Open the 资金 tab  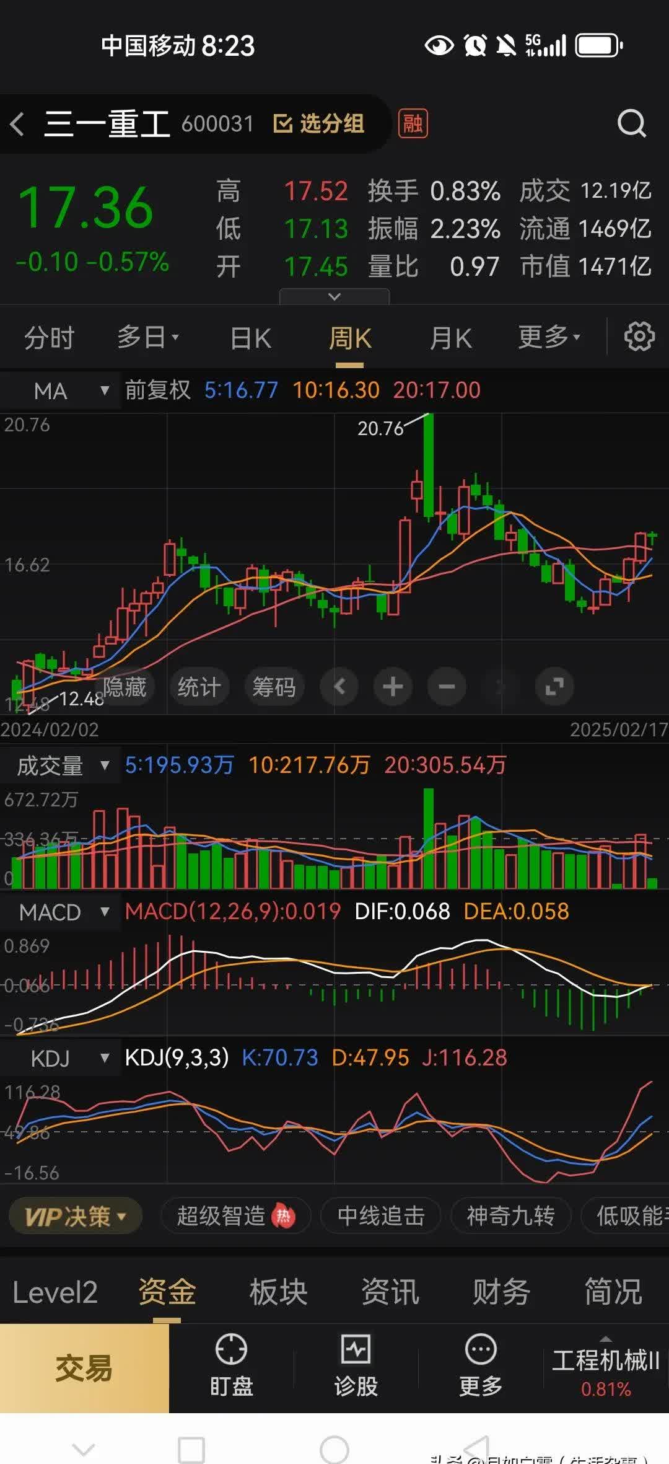point(167,1292)
